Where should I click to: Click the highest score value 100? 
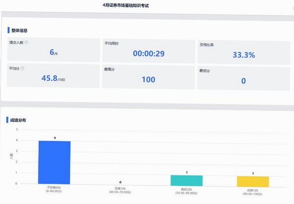click(x=148, y=80)
